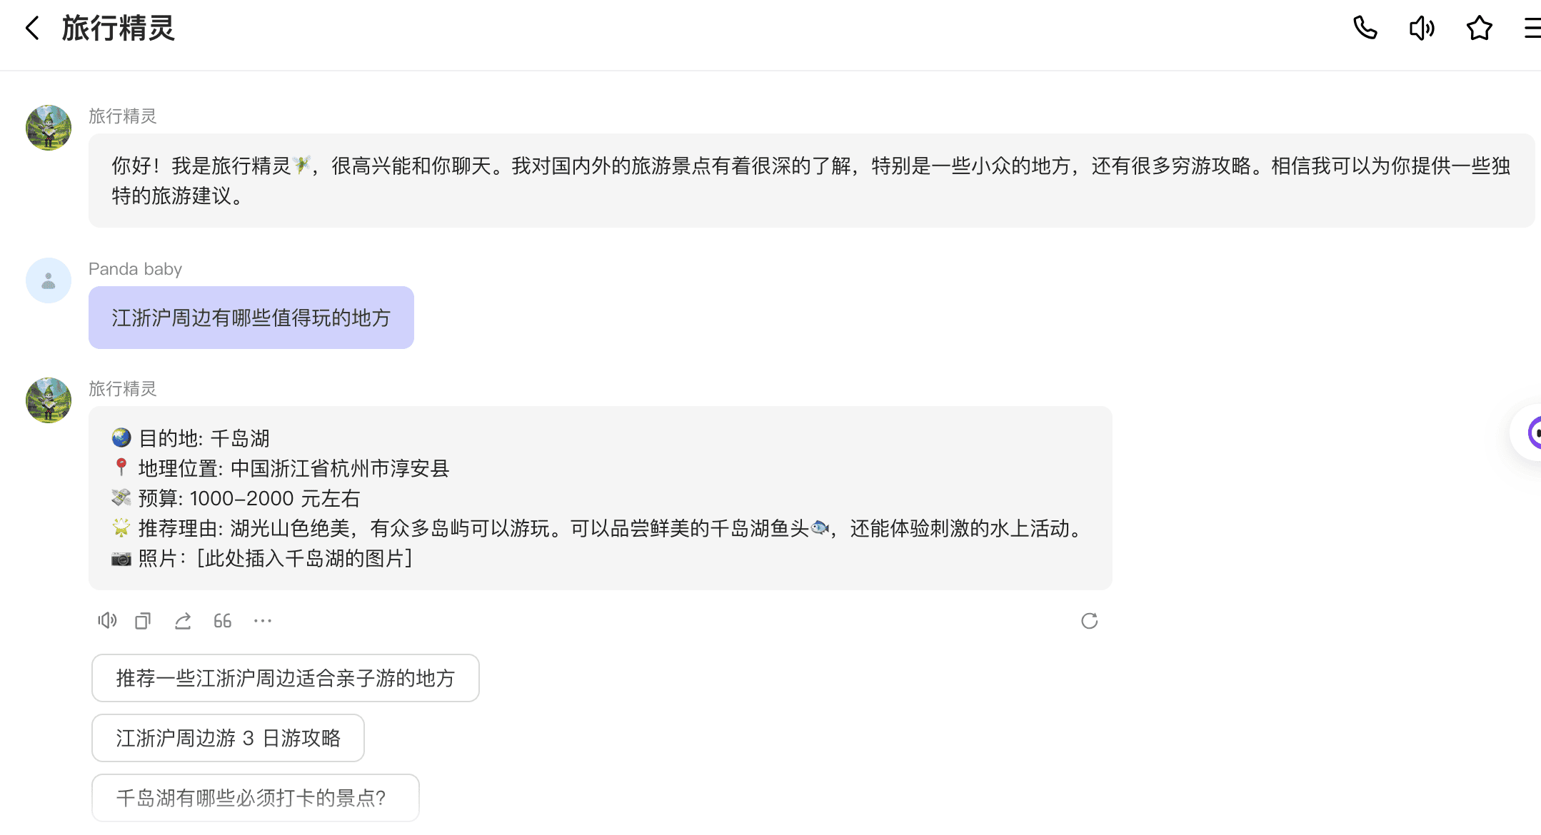Click 旅行精灵 avatar on greeting message
This screenshot has width=1541, height=835.
49,128
